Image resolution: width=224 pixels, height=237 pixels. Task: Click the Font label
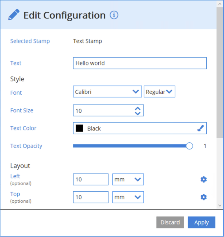click(16, 93)
